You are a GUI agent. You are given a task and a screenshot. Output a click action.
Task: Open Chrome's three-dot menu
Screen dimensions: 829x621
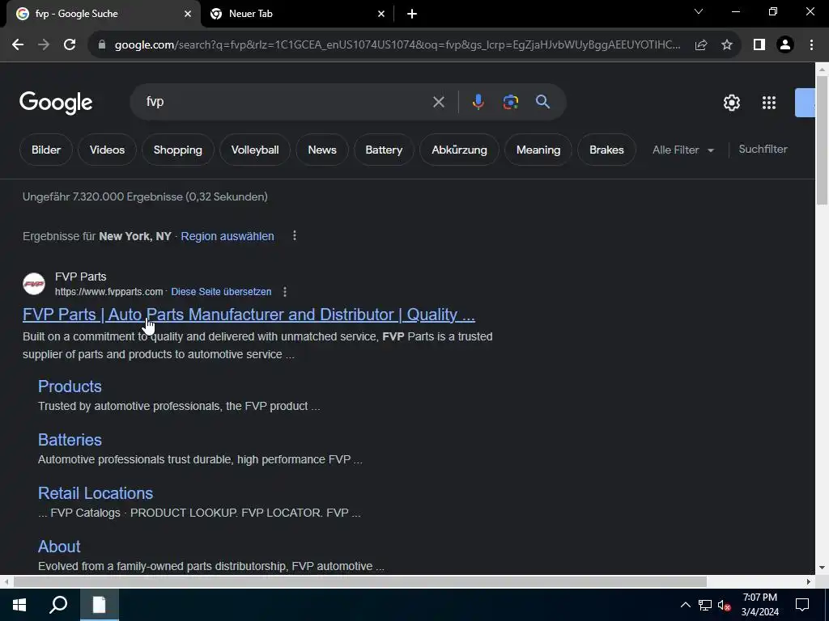click(811, 45)
